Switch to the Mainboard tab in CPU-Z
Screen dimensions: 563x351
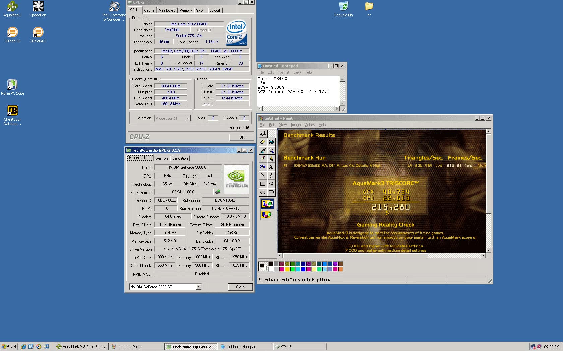[167, 10]
